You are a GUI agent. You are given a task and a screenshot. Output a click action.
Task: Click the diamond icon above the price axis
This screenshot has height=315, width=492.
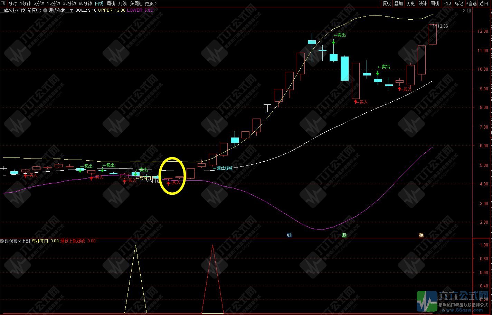click(x=463, y=11)
